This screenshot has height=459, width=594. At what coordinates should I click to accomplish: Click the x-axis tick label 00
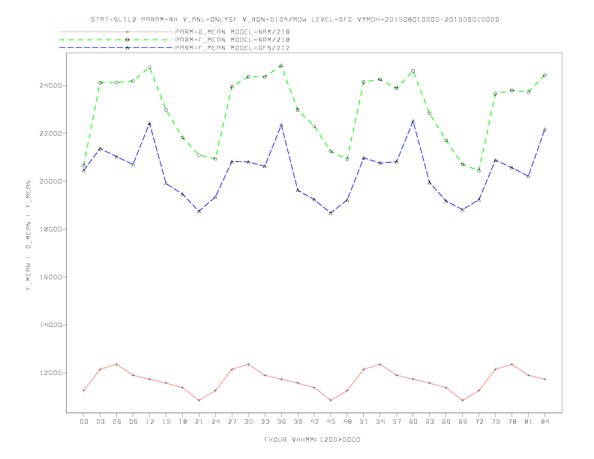[84, 421]
